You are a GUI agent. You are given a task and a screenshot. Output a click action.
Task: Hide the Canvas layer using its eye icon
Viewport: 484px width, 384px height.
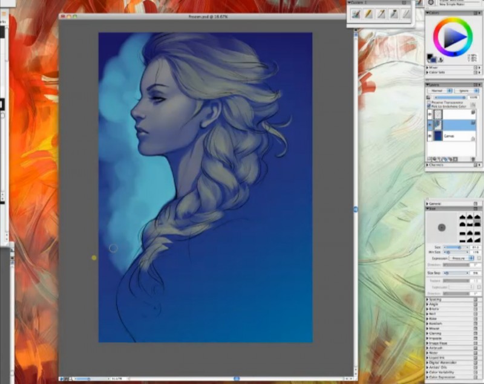point(430,136)
